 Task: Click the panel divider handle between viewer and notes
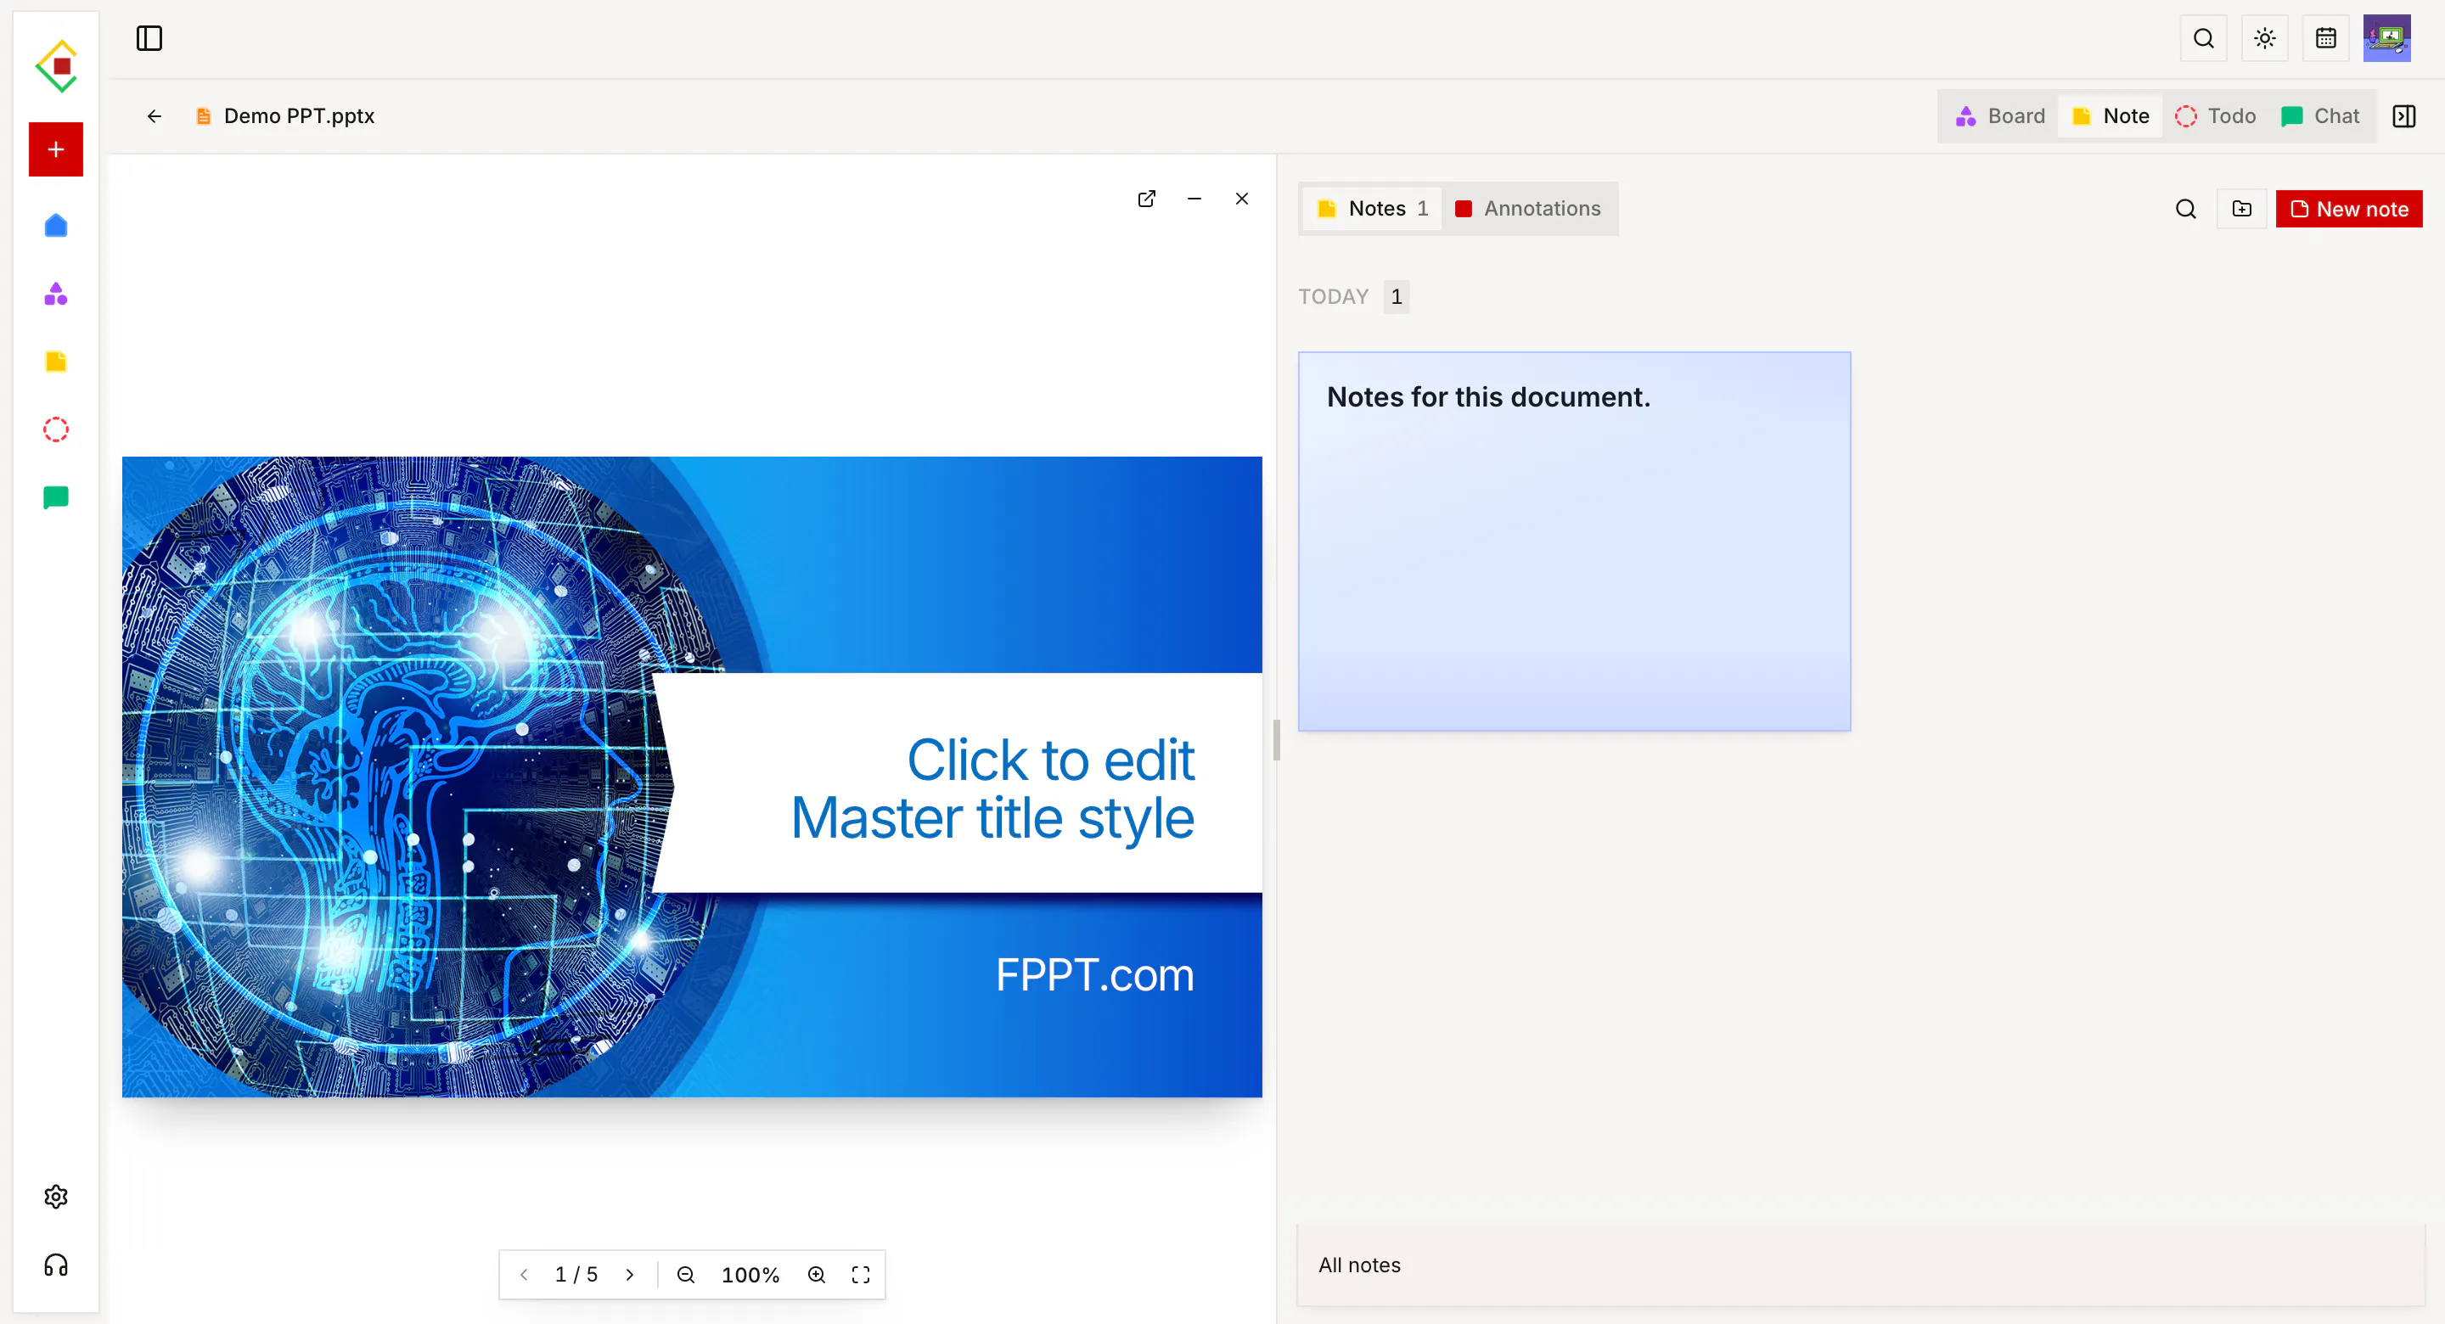pyautogui.click(x=1277, y=739)
